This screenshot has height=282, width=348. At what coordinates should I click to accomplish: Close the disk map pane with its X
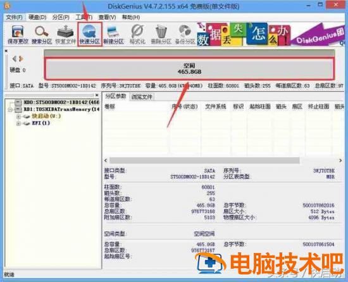pos(6,51)
